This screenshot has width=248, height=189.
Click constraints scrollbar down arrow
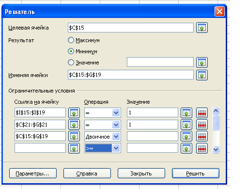point(216,150)
